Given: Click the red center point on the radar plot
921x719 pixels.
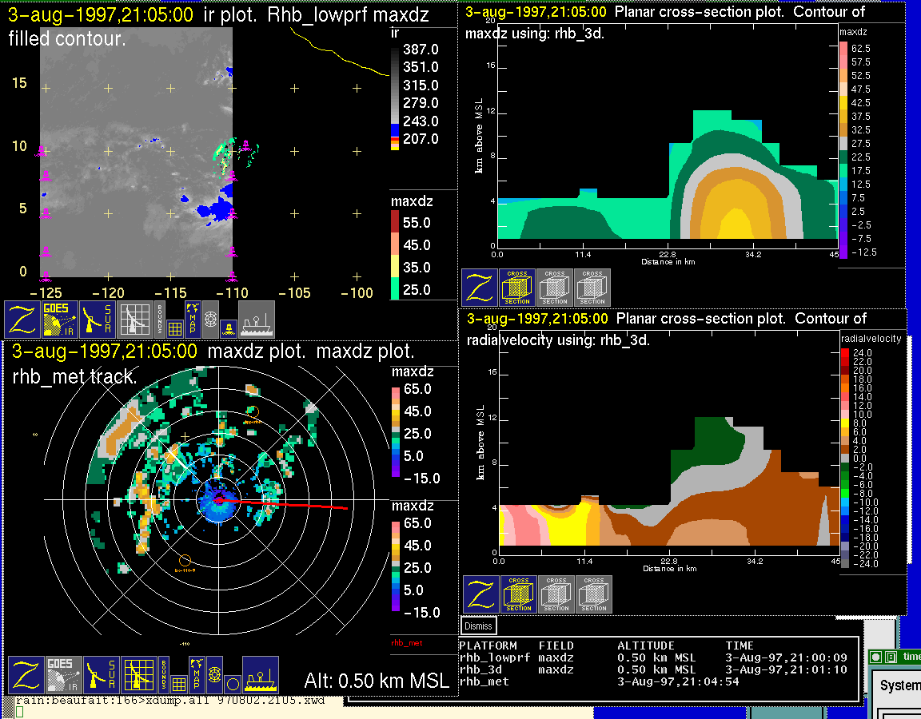Looking at the screenshot, I should (218, 499).
